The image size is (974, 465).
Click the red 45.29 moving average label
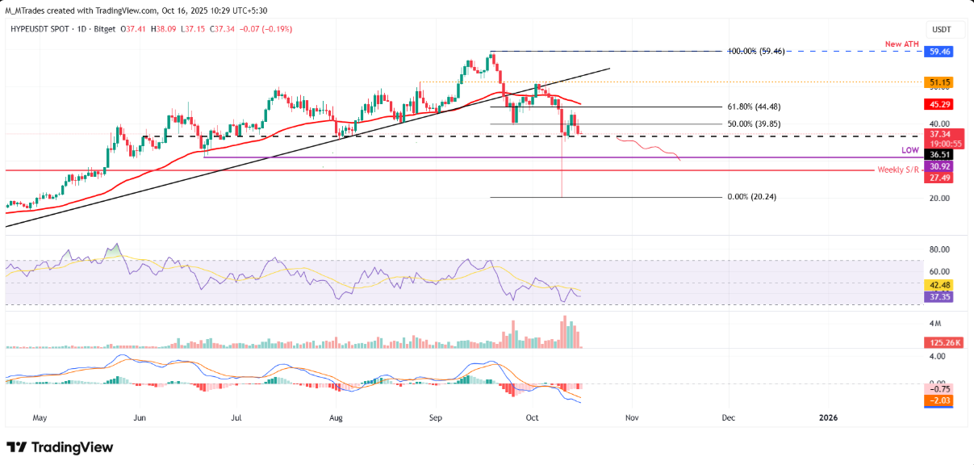(941, 103)
